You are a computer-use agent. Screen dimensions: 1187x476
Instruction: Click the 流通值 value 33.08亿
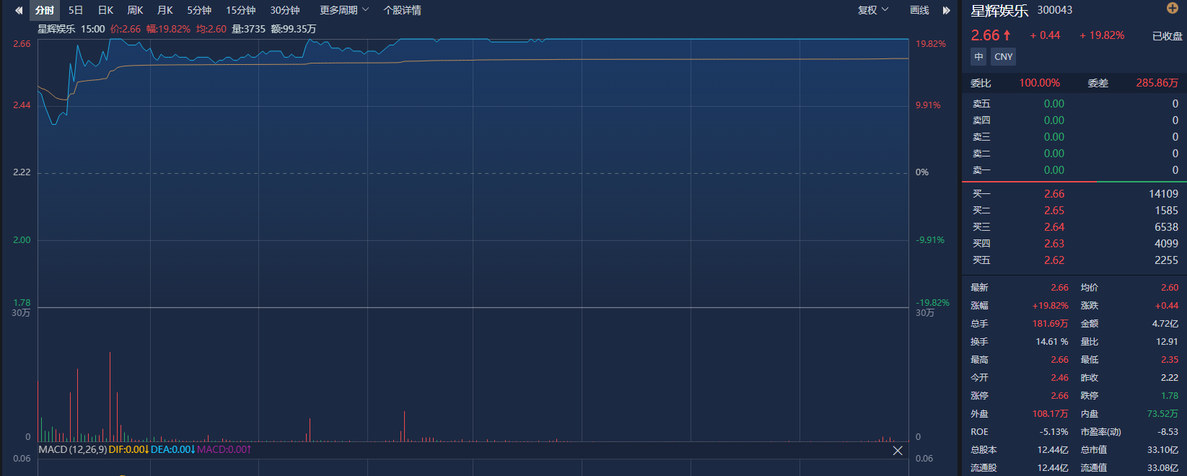1162,468
